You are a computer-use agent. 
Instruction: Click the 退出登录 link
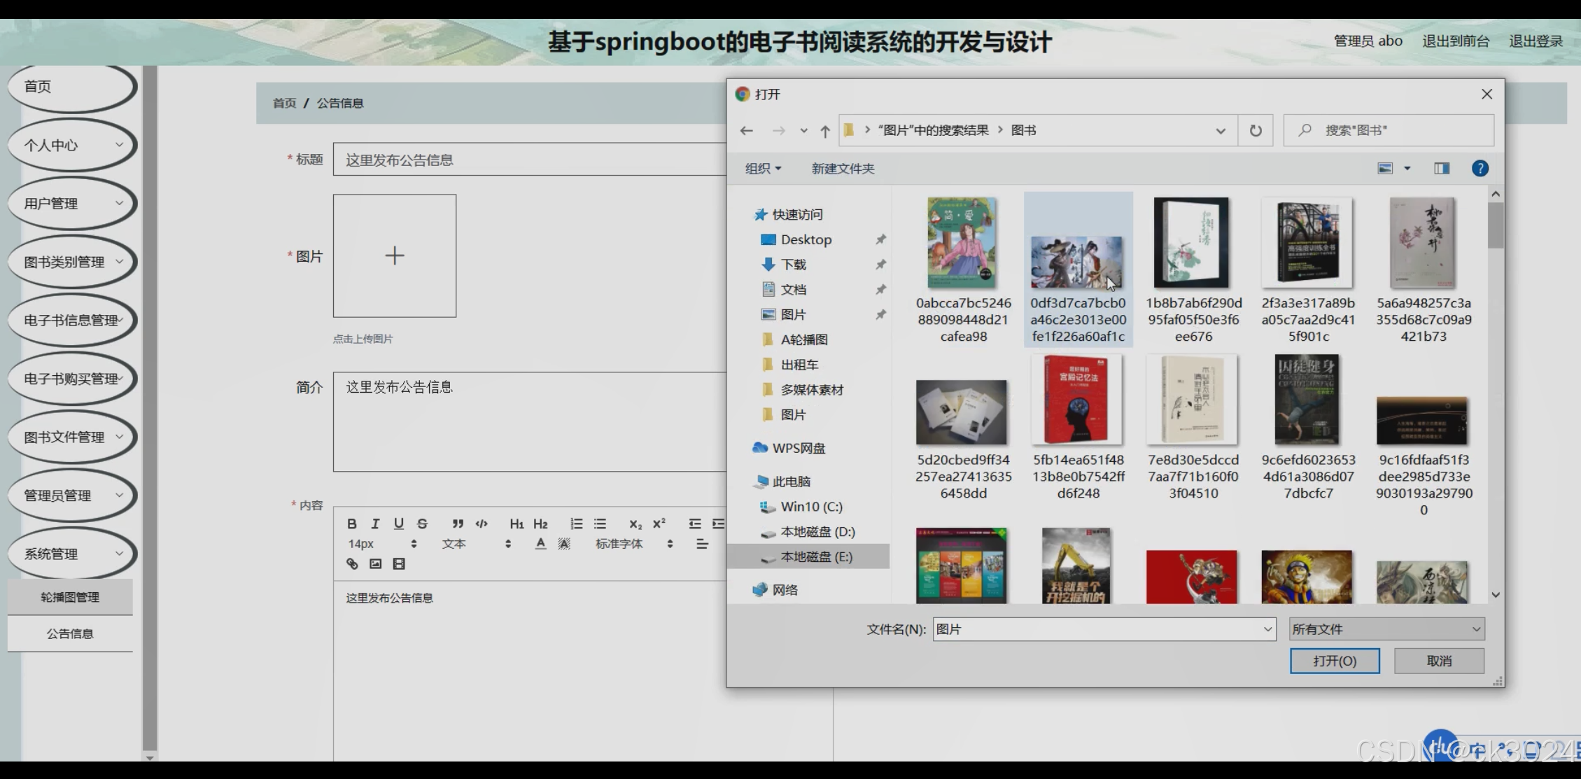[1536, 41]
